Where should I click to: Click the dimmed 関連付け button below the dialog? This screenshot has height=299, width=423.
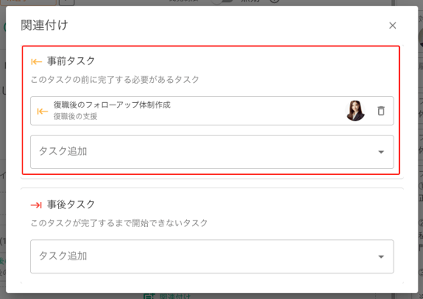pyautogui.click(x=168, y=296)
